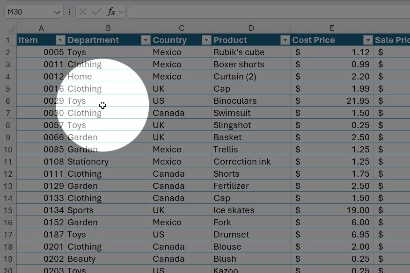Click the Name Box showing M30
The image size is (410, 273).
pyautogui.click(x=34, y=12)
